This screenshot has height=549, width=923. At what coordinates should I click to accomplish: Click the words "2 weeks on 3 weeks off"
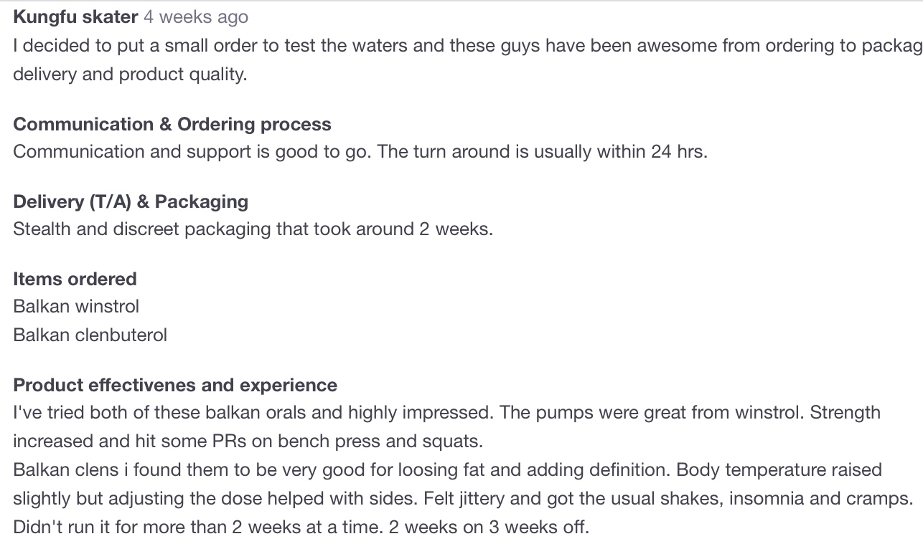tap(488, 527)
